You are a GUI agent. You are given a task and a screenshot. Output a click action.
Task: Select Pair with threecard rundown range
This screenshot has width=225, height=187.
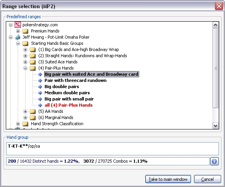(x=75, y=80)
